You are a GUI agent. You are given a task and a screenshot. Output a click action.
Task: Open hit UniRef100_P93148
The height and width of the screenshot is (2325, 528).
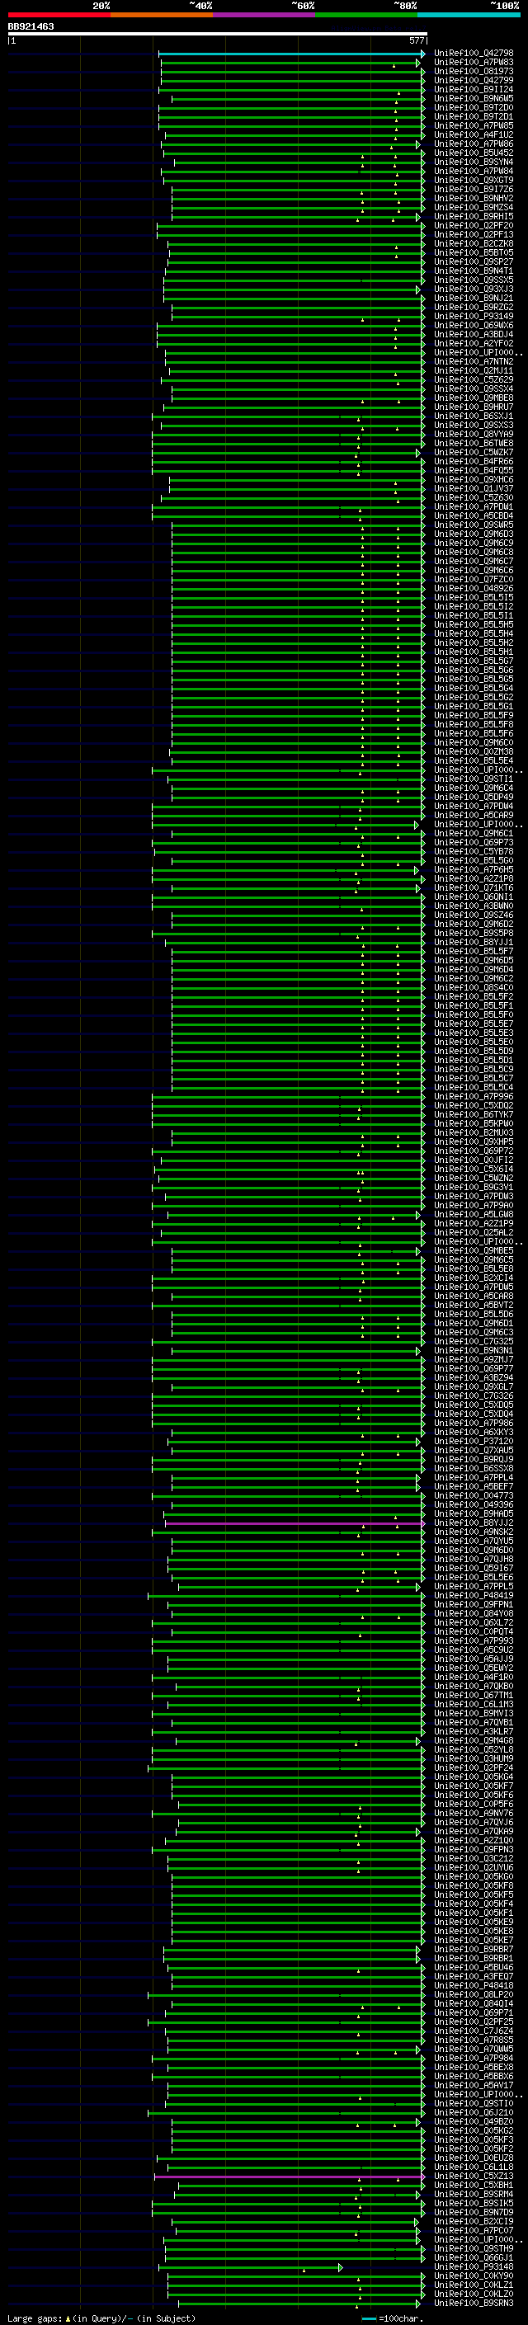(x=474, y=2267)
